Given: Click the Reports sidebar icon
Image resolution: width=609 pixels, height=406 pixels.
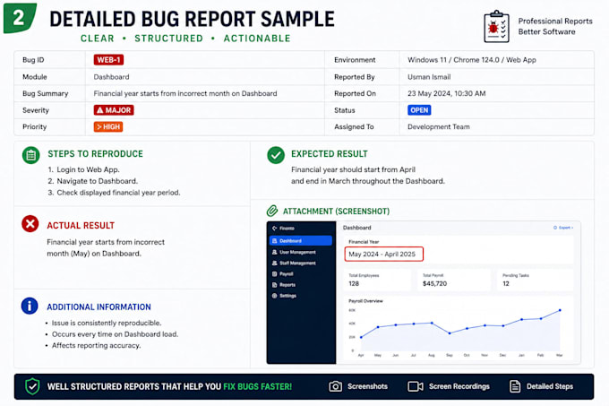Looking at the screenshot, I should (275, 285).
